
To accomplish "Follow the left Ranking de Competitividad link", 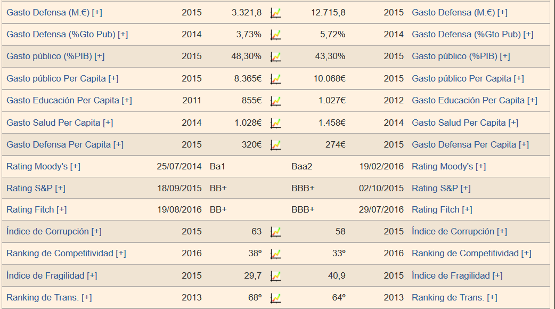I will tap(60, 254).
